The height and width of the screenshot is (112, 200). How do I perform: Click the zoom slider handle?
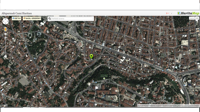click(6, 38)
